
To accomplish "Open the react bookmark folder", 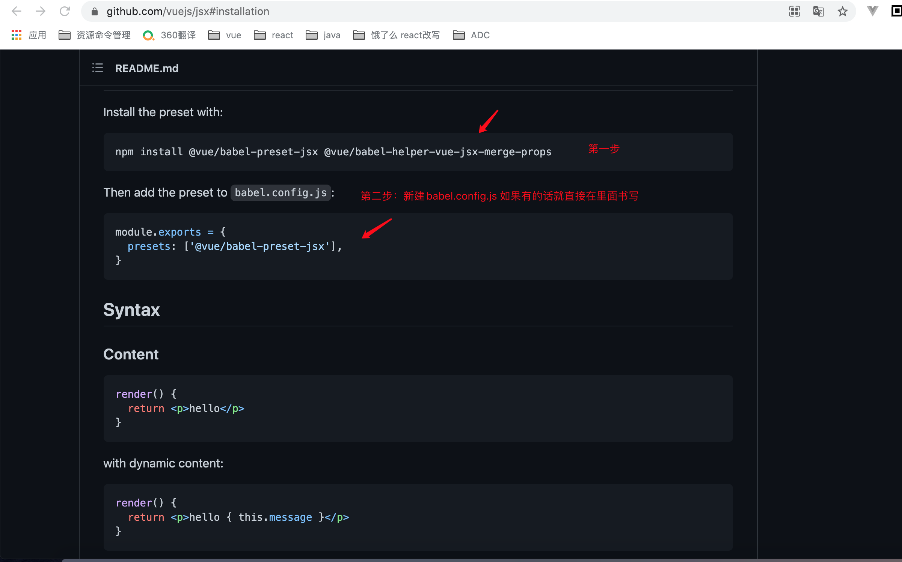I will [273, 35].
